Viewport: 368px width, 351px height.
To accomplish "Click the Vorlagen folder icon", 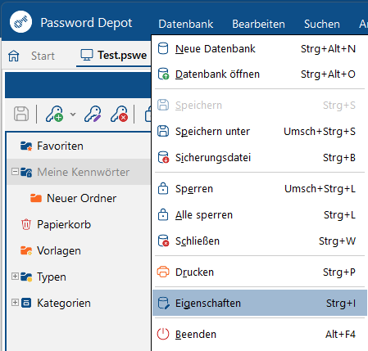I will click(26, 250).
